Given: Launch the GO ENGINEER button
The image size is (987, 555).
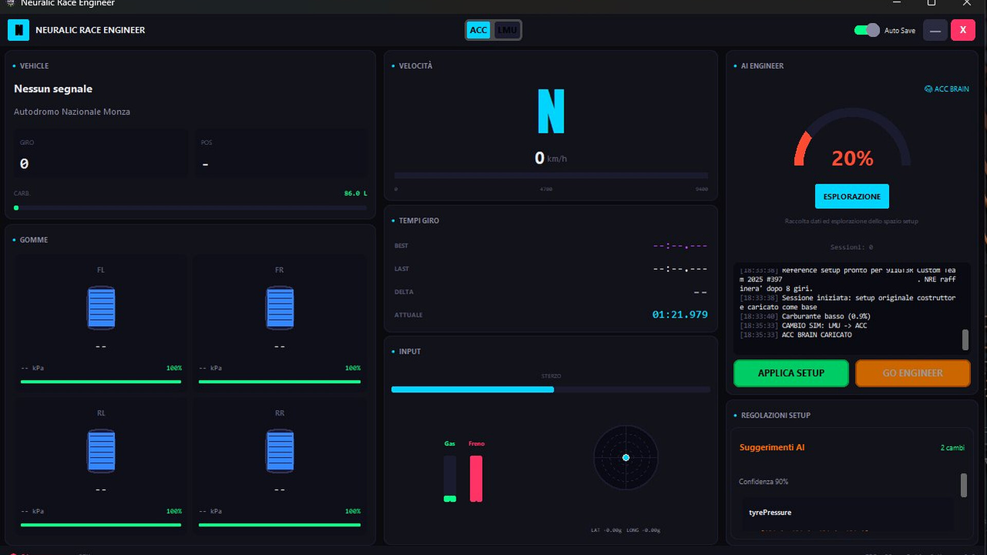Looking at the screenshot, I should 912,373.
